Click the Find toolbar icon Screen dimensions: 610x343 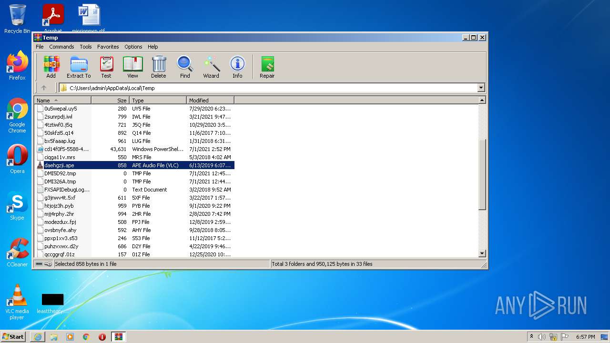pos(185,67)
